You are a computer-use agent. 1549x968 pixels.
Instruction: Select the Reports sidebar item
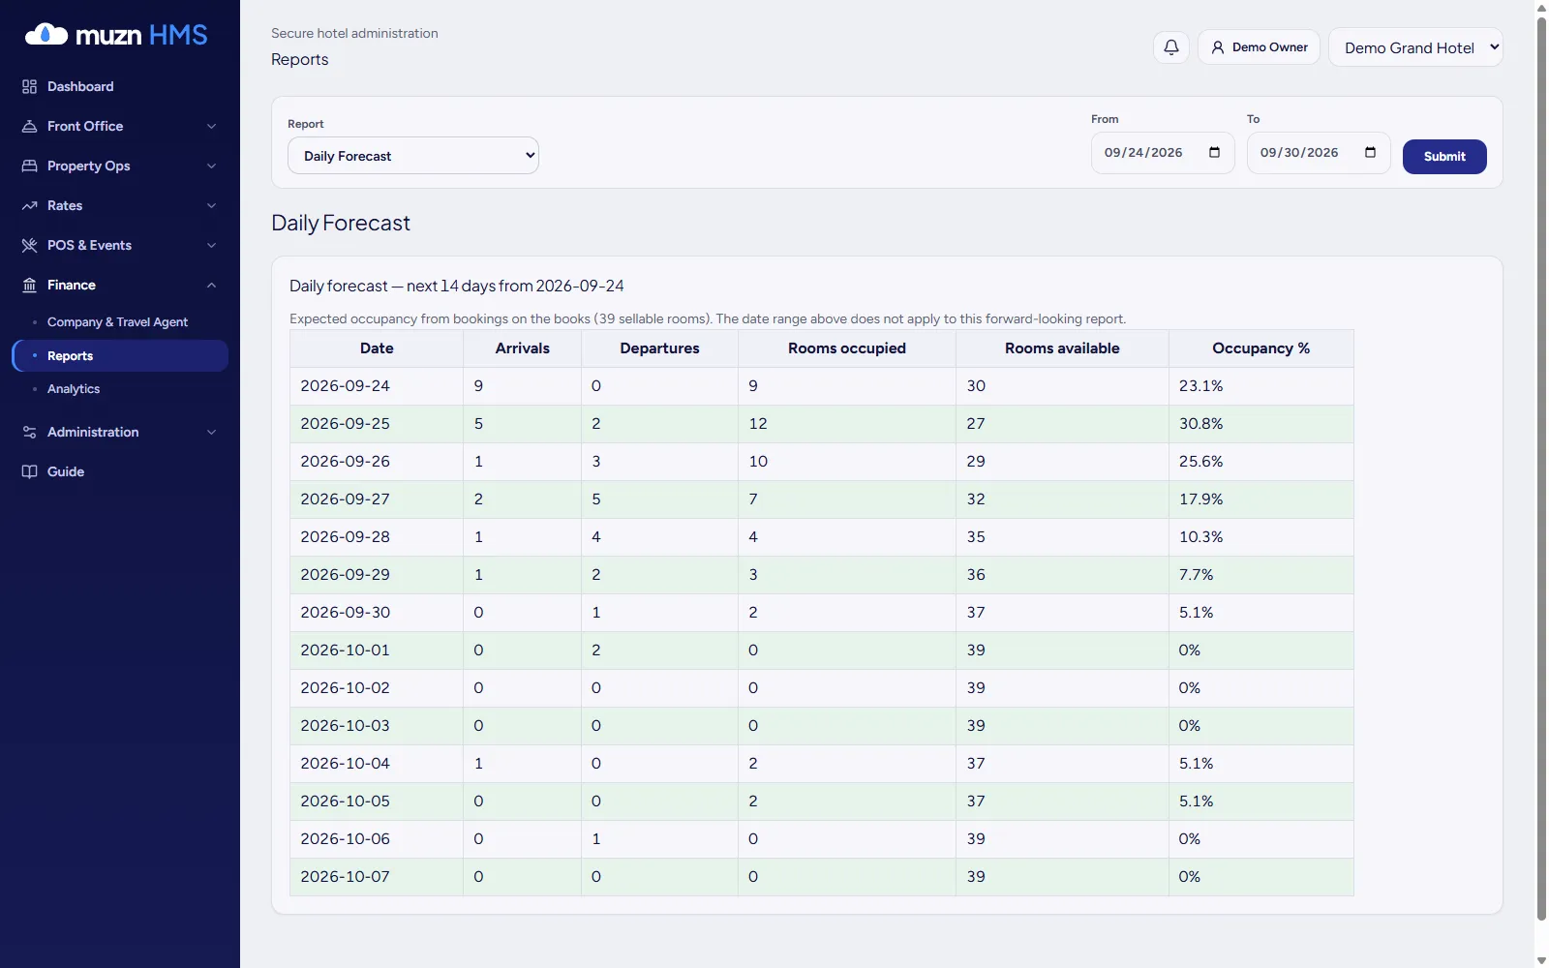pos(120,355)
